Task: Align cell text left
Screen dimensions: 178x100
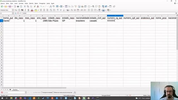Action: [x=41, y=10]
